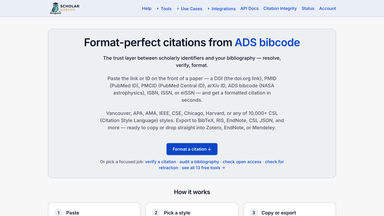This screenshot has height=216, width=384.
Task: Click the step 1 Paste number badge
Action: point(58,212)
